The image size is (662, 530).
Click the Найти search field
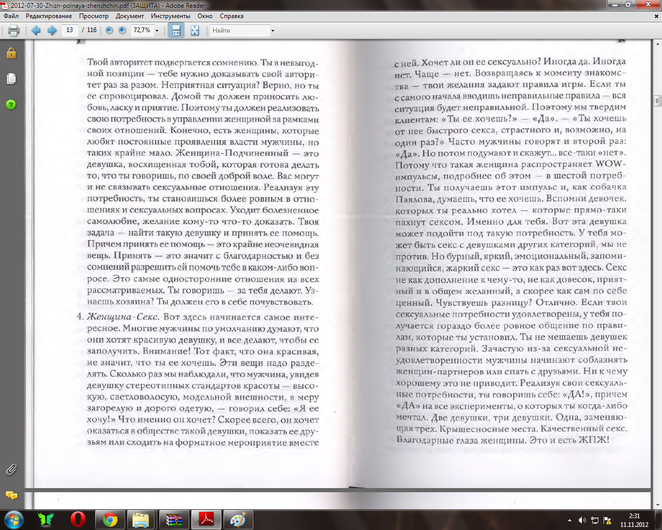point(239,31)
